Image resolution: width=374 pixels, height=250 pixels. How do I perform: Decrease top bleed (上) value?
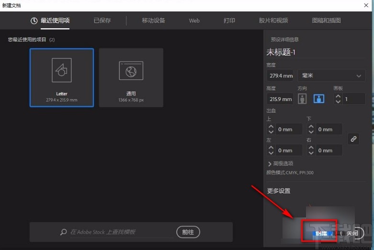(271, 132)
